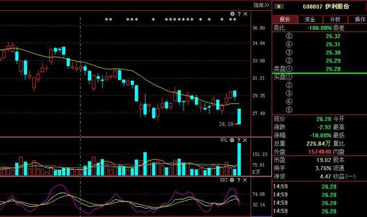Viewport: 367px width, 217px height.
Task: Click the last tall volume bar
Action: tap(239, 159)
